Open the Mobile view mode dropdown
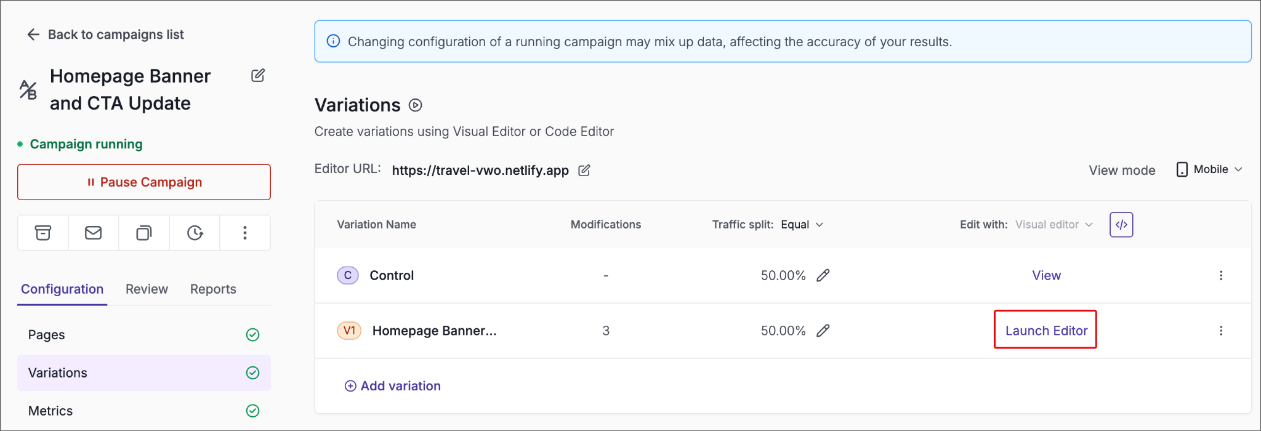1261x431 pixels. [x=1209, y=169]
